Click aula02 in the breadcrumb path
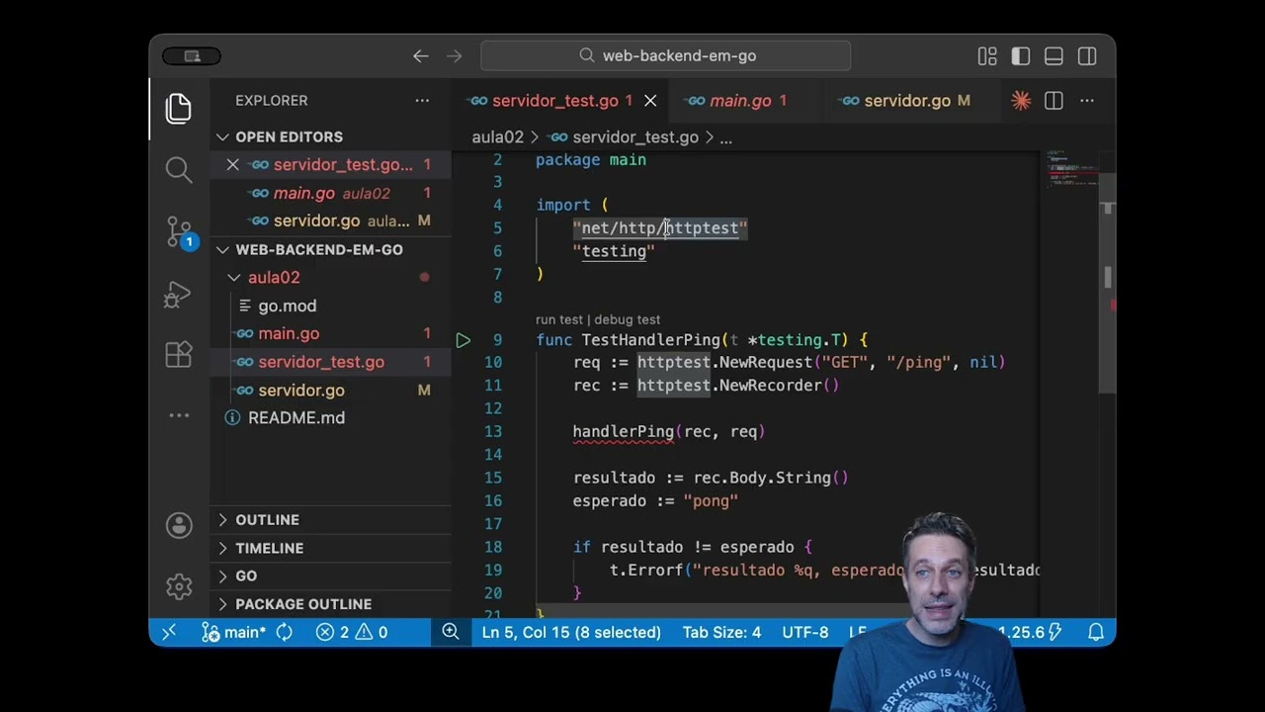 [497, 137]
